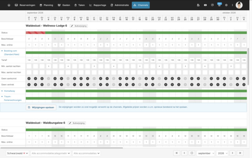The image size is (252, 158).
Task: Click the green Traum-Ferienwohnungen status bar
Action: pyautogui.click(x=136, y=98)
